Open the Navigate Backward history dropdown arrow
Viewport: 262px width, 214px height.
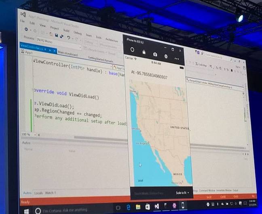coord(31,30)
